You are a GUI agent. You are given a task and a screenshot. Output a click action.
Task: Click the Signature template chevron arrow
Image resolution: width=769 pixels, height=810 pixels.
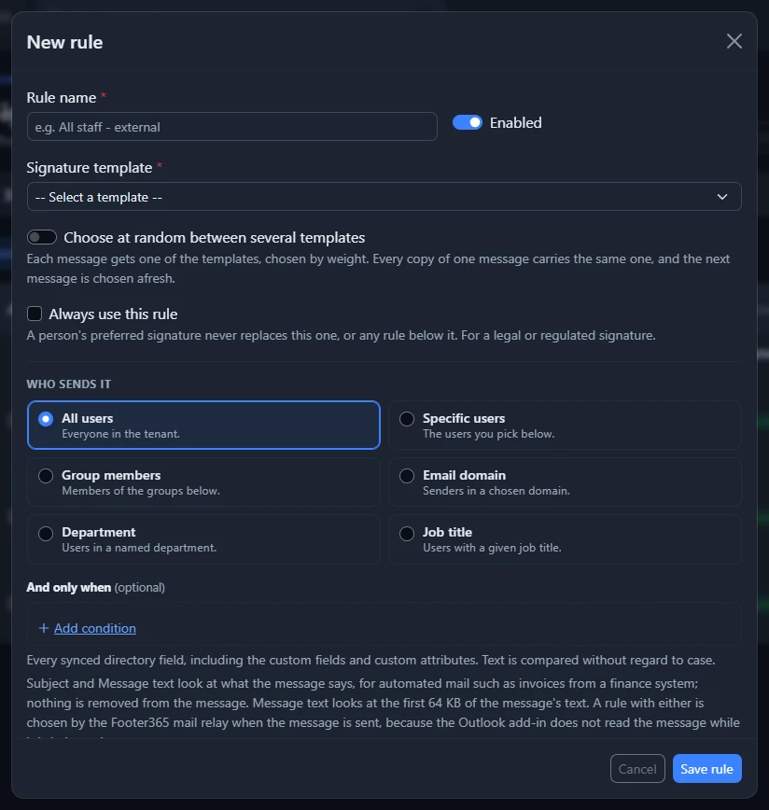point(722,197)
